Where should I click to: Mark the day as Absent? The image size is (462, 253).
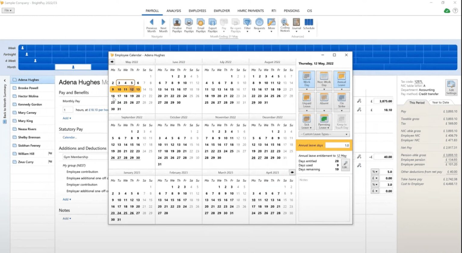click(x=324, y=101)
